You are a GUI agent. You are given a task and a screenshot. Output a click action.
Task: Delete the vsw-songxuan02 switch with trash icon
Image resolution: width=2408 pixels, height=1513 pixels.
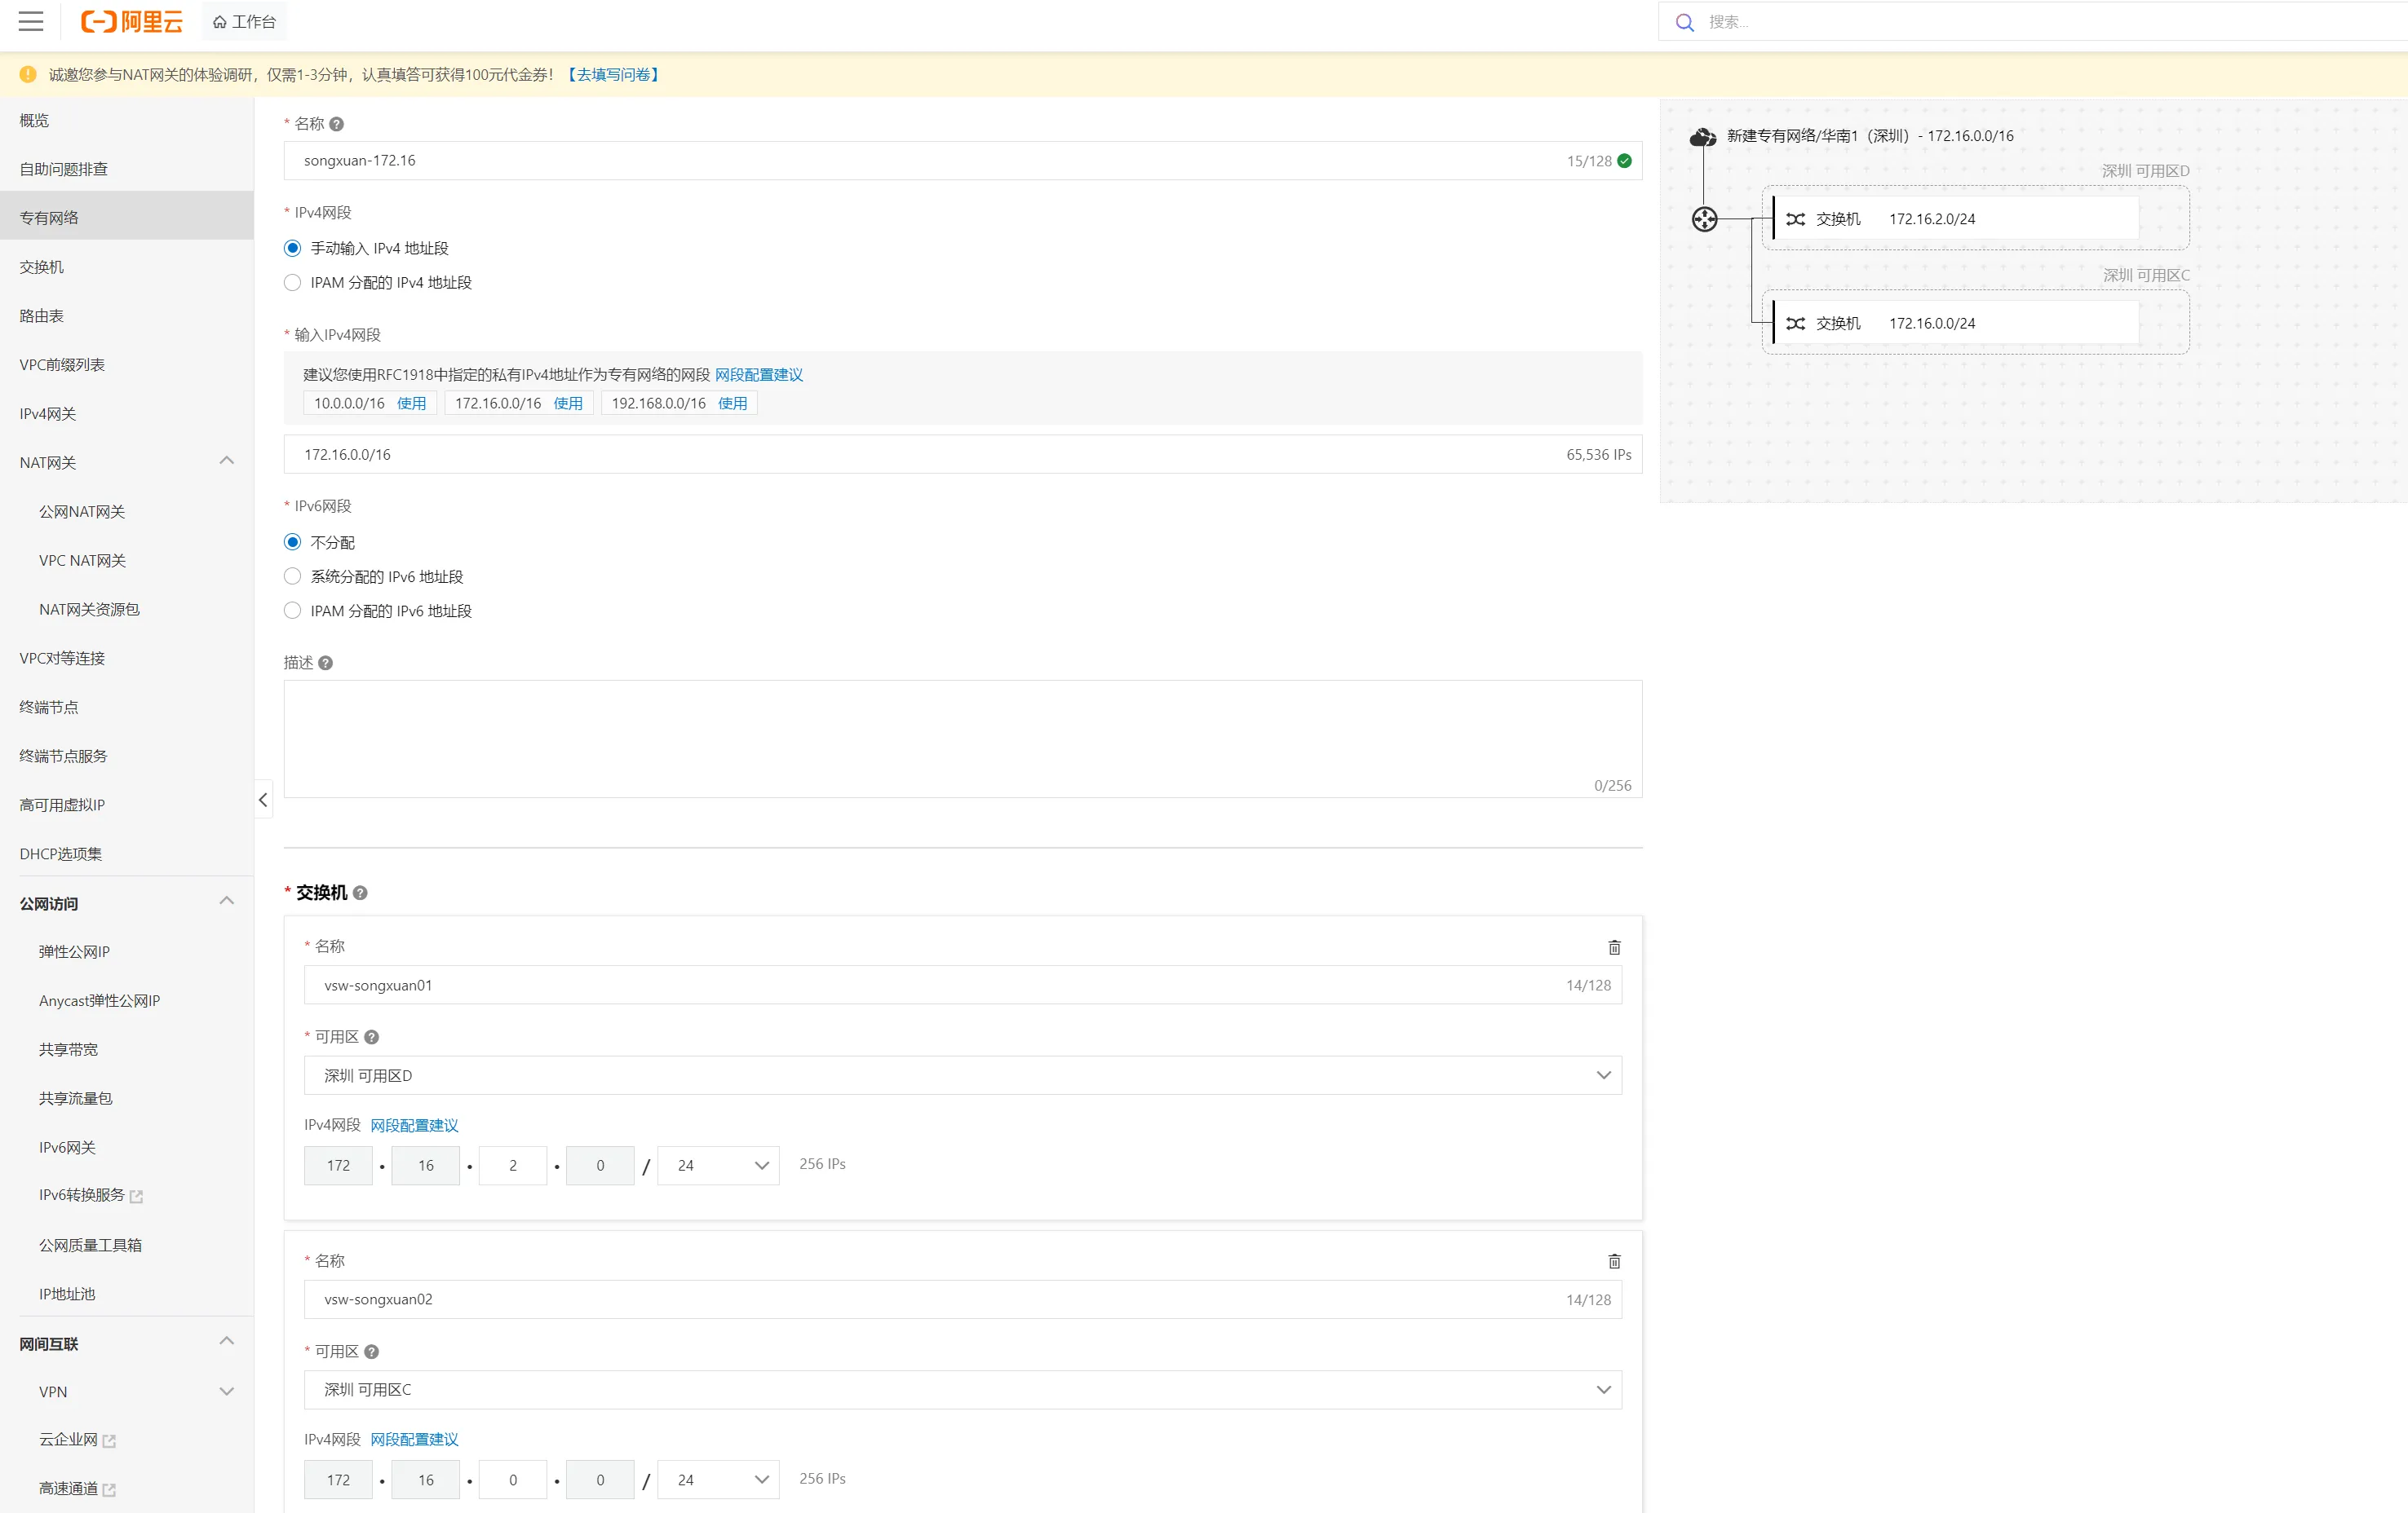tap(1613, 1261)
